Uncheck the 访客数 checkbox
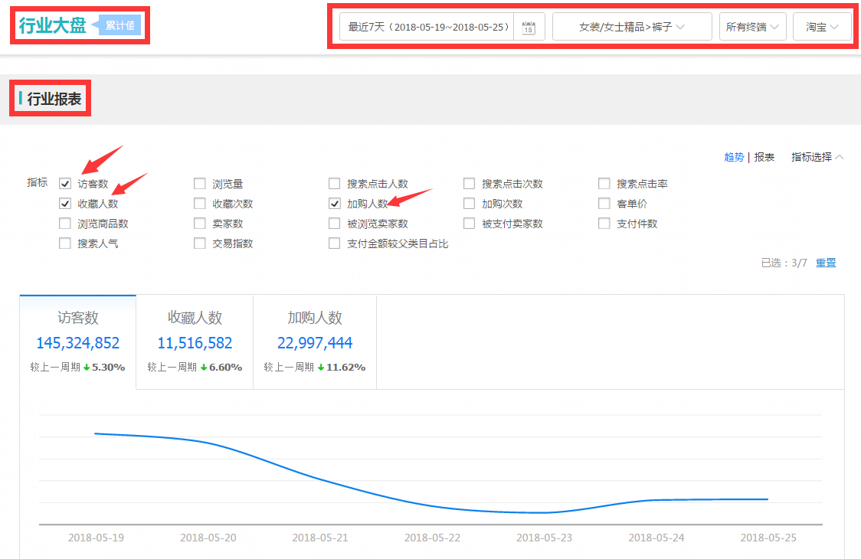 (65, 184)
